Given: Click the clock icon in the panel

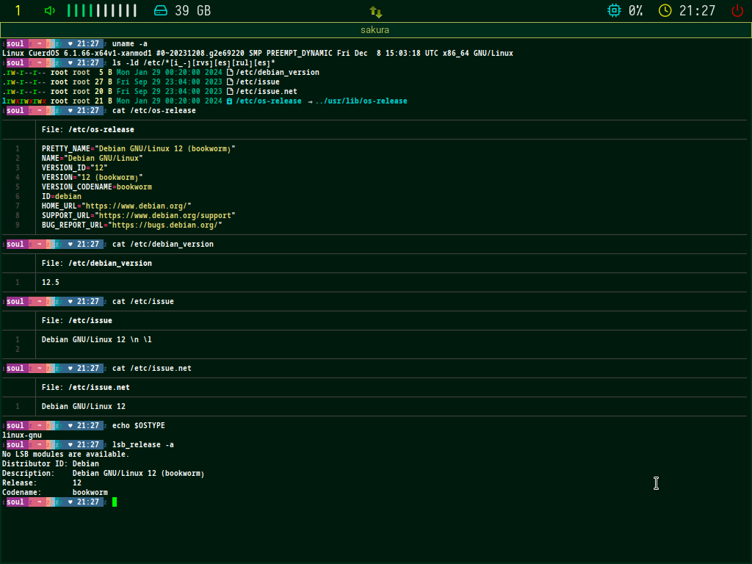Looking at the screenshot, I should tap(665, 10).
